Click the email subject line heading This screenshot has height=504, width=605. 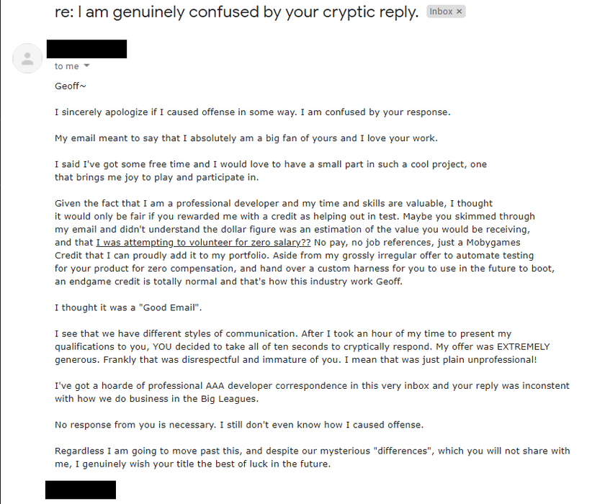(x=237, y=12)
